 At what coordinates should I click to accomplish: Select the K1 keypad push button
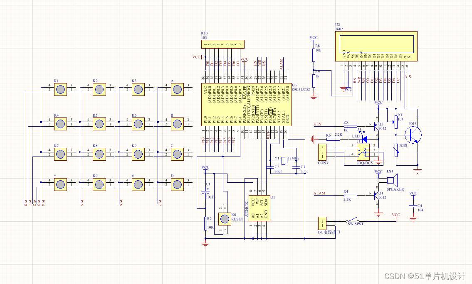(60, 90)
